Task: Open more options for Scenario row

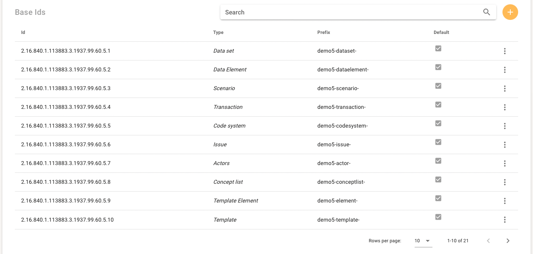Action: [505, 89]
